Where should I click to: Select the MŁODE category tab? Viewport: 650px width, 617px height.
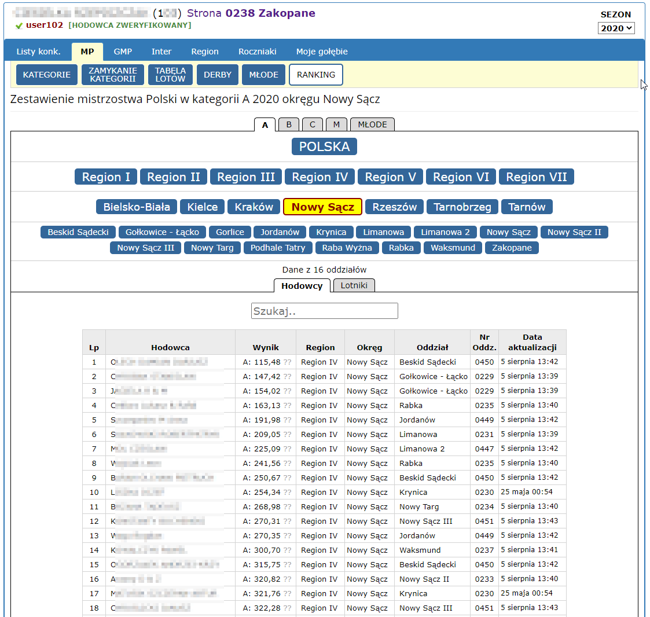(x=372, y=124)
